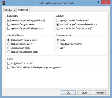Image resolution: width=112 pixels, height=98 pixels.
Task: Click the Zrušiť button
Action: point(85,93)
